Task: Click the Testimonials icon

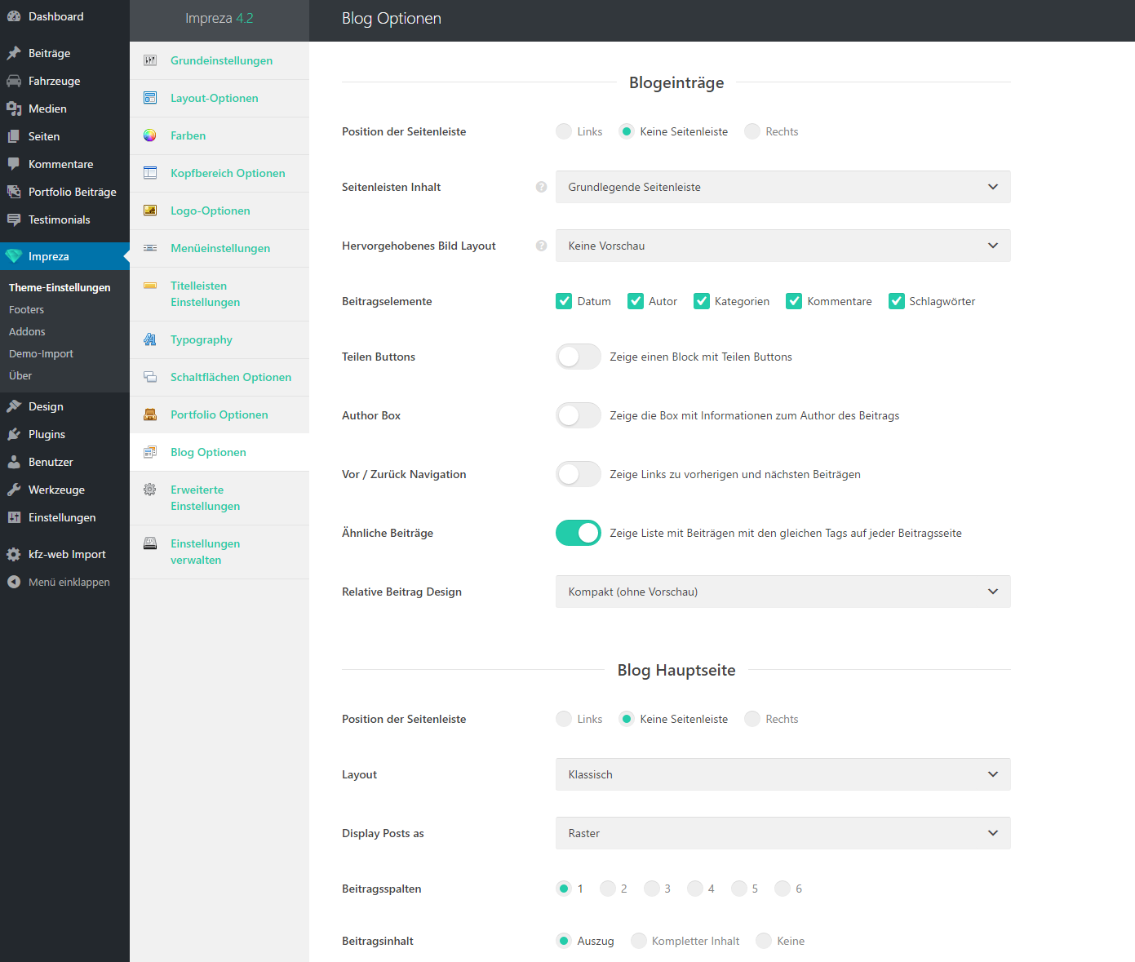Action: [x=14, y=219]
